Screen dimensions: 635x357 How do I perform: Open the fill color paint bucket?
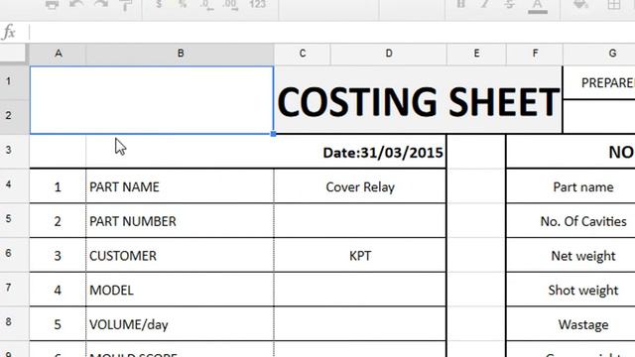point(580,5)
